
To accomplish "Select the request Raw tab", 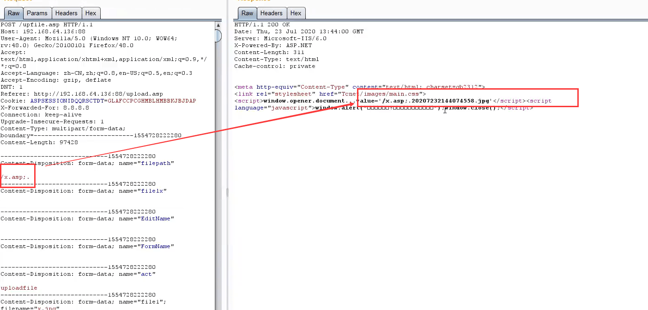I will click(x=14, y=13).
